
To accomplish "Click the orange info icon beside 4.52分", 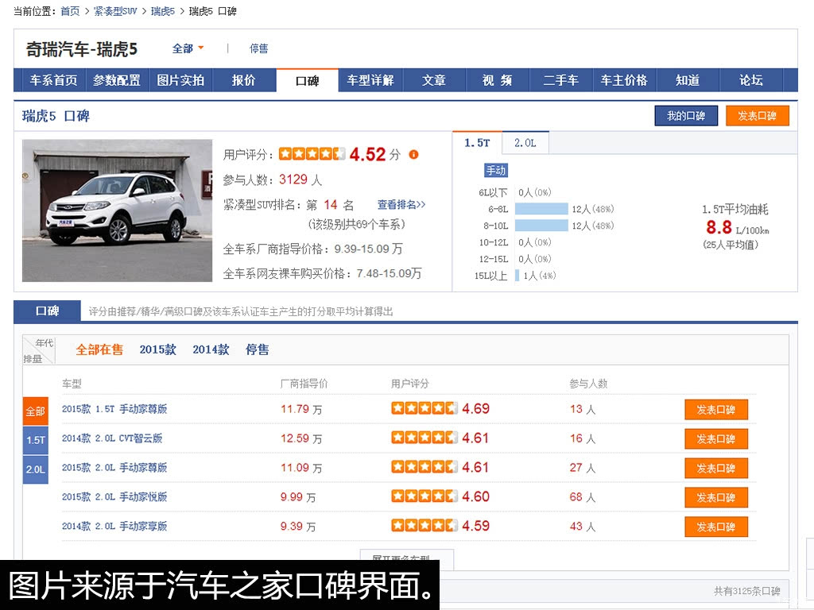I will pos(413,155).
